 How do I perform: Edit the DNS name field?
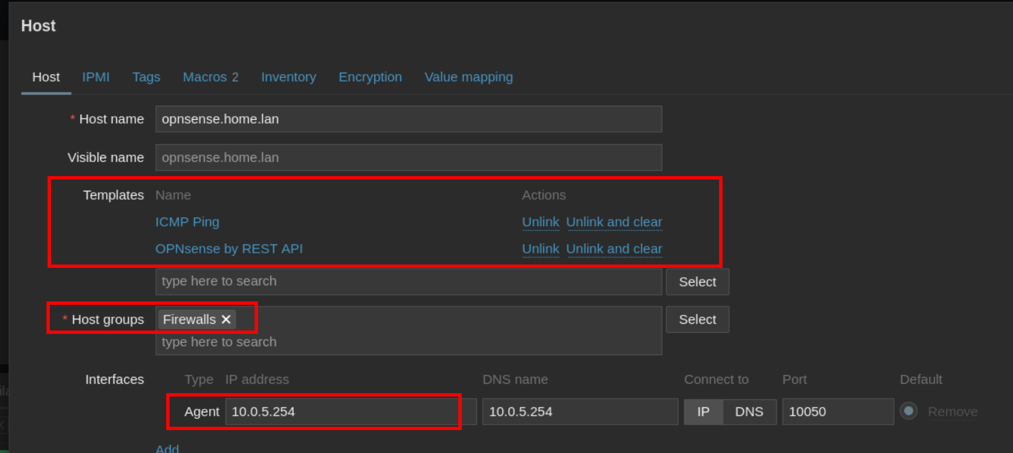[580, 412]
